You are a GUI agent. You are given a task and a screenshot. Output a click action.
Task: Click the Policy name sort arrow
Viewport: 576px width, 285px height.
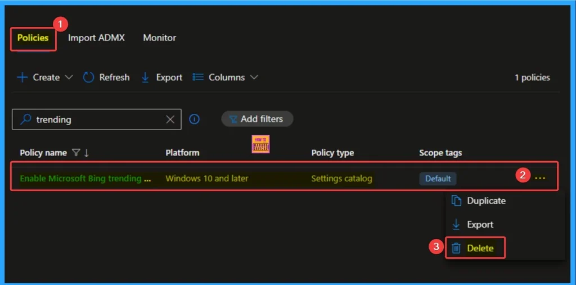(86, 153)
